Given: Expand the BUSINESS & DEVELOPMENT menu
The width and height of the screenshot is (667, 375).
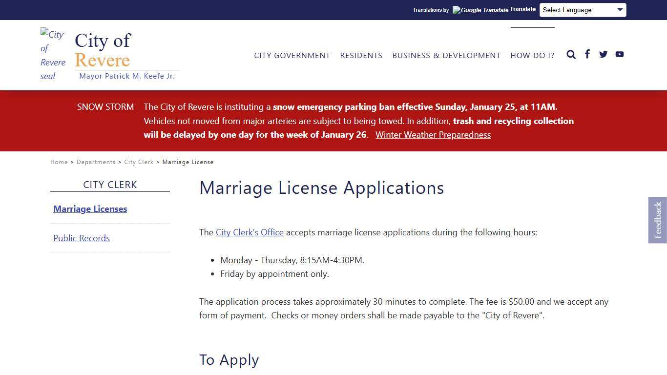Looking at the screenshot, I should [446, 55].
